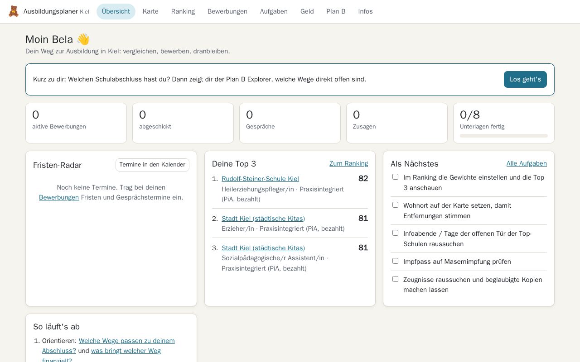Click the score 82 for Rudolf-Steiner-Schule
This screenshot has width=580, height=362.
coord(363,178)
